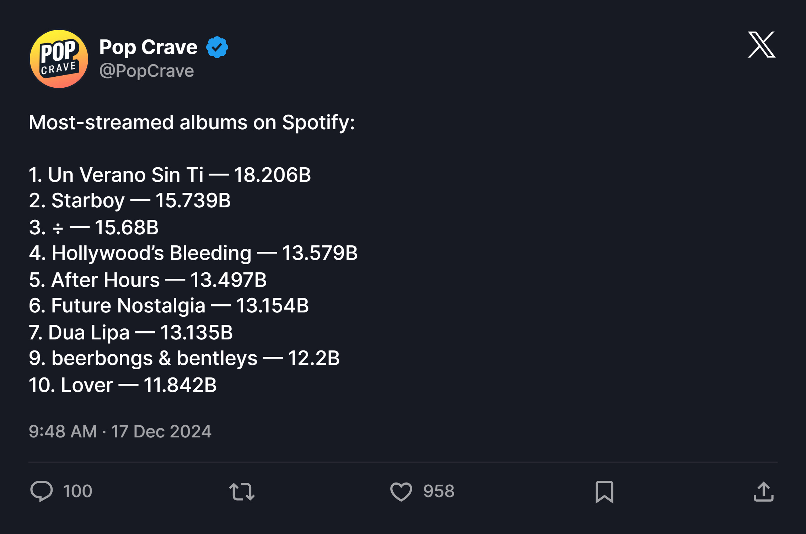The height and width of the screenshot is (534, 806).
Task: Click the reply speech bubble icon
Action: pos(42,491)
